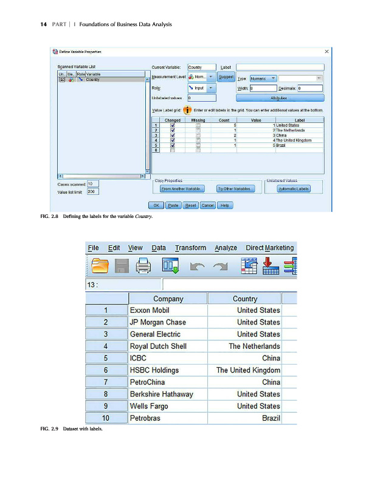Open the Measurement Level dropdown
Viewport: 380px width, 487px height.
[212, 78]
